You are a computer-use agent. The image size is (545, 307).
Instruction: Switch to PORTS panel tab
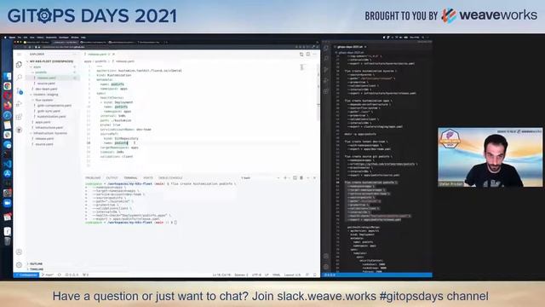[x=148, y=178]
